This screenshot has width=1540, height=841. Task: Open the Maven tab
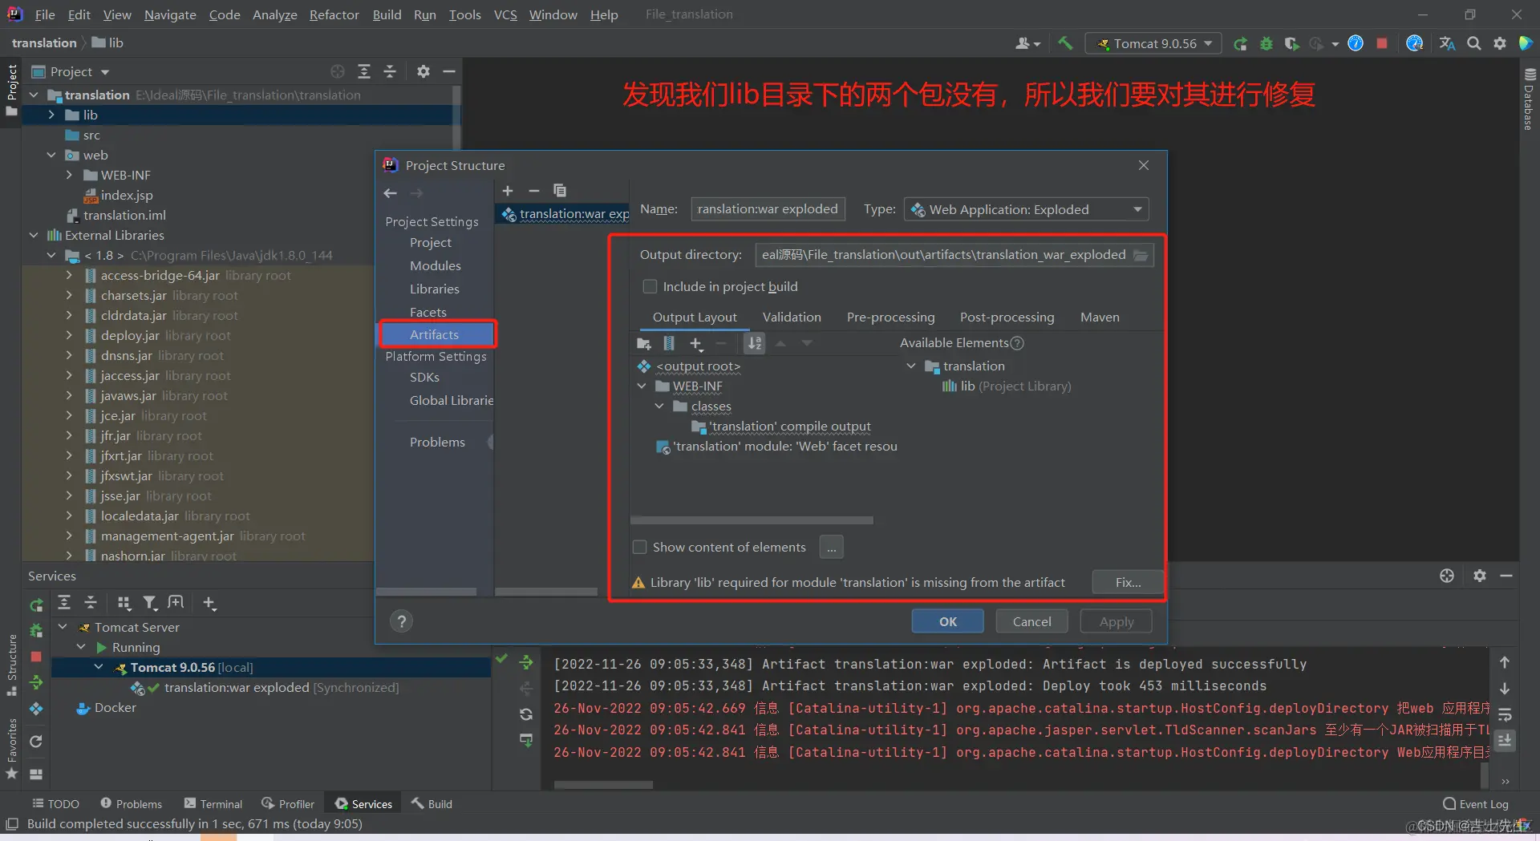pos(1100,317)
